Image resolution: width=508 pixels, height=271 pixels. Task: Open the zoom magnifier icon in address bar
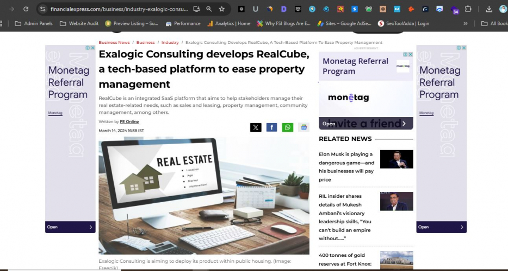point(209,9)
